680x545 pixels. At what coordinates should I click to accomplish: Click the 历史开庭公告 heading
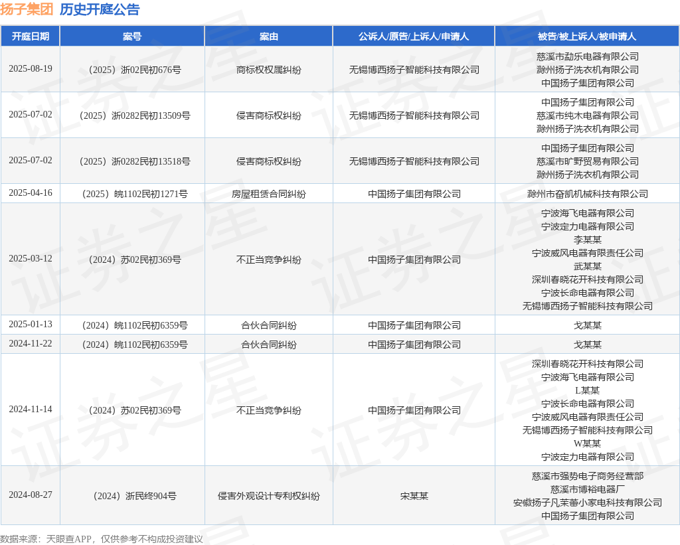(x=100, y=9)
